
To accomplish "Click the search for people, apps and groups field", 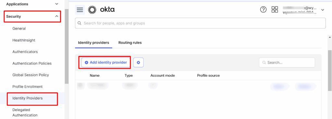I will pyautogui.click(x=200, y=23).
